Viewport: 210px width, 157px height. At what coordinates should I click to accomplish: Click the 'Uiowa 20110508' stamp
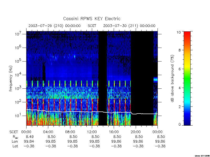[202, 156]
